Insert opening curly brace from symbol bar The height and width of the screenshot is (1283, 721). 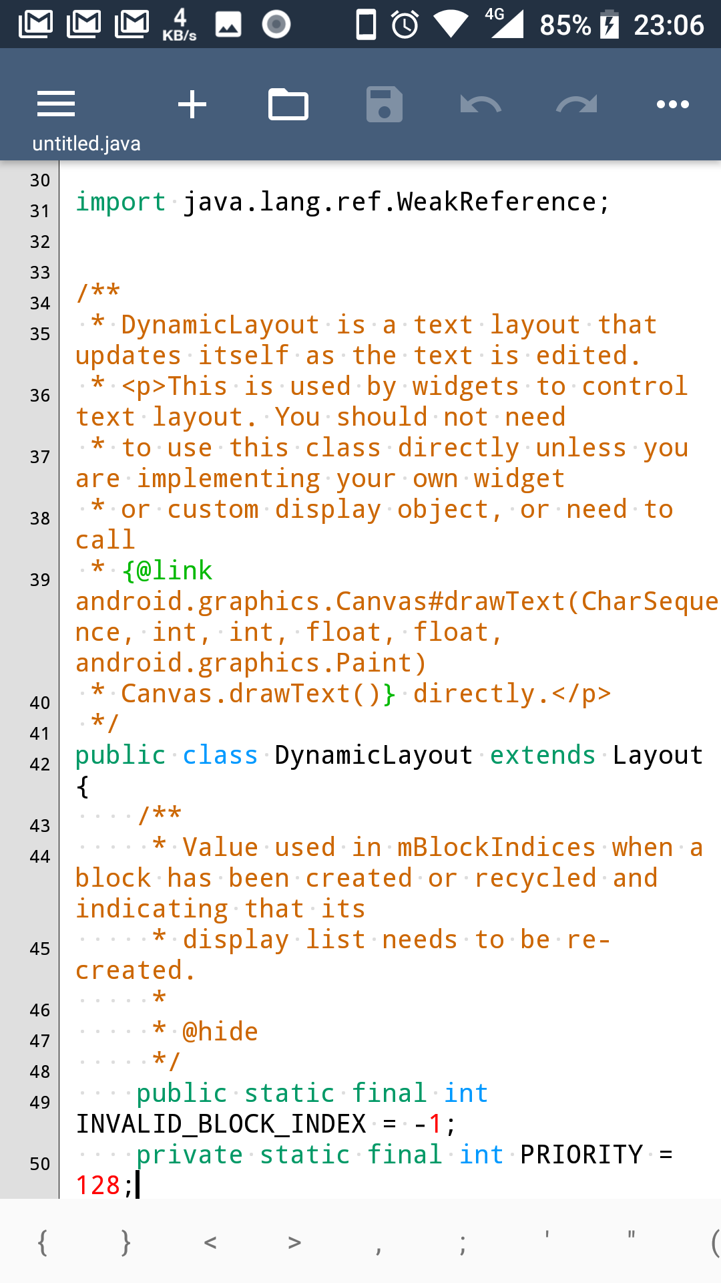tap(43, 1243)
